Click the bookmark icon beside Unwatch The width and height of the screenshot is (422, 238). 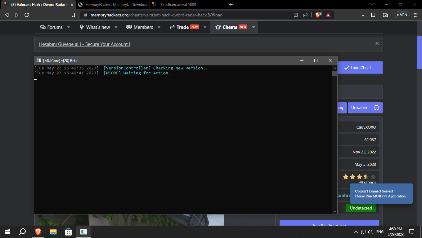tap(376, 108)
